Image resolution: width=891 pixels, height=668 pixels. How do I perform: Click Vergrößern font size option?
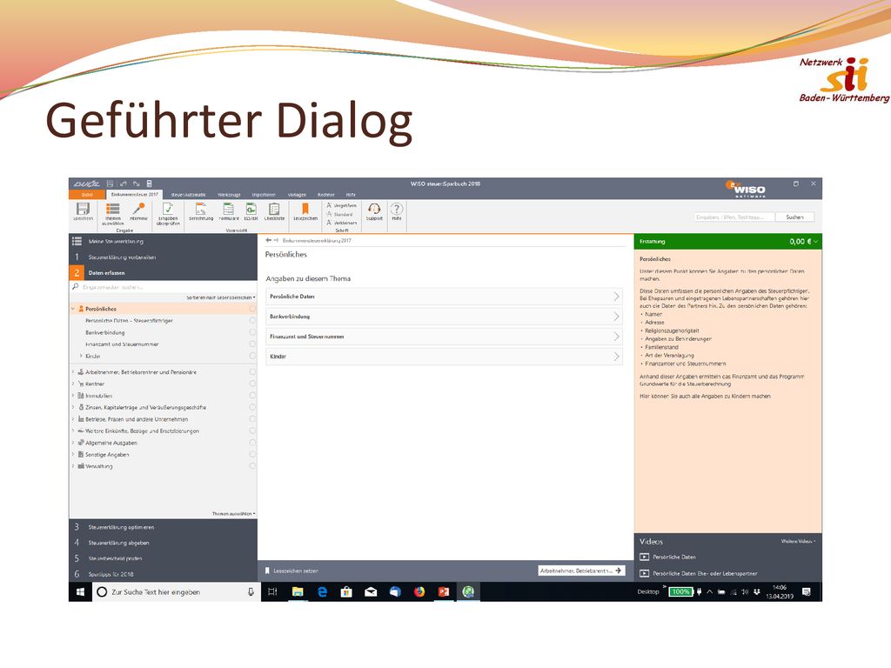click(341, 205)
